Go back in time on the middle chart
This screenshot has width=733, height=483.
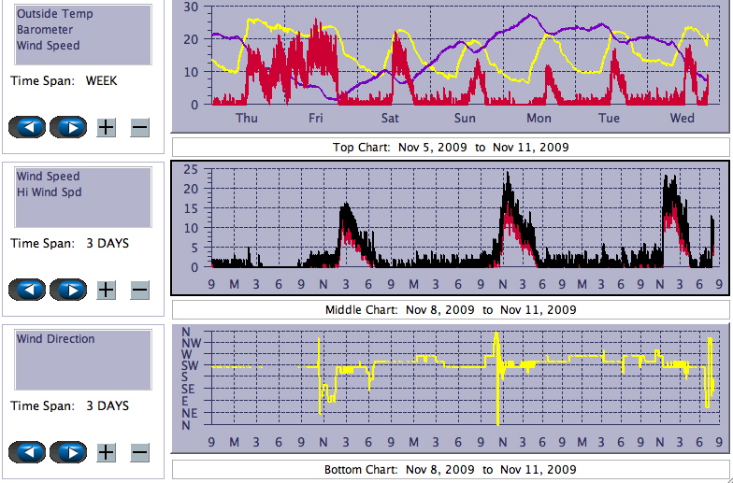26,290
